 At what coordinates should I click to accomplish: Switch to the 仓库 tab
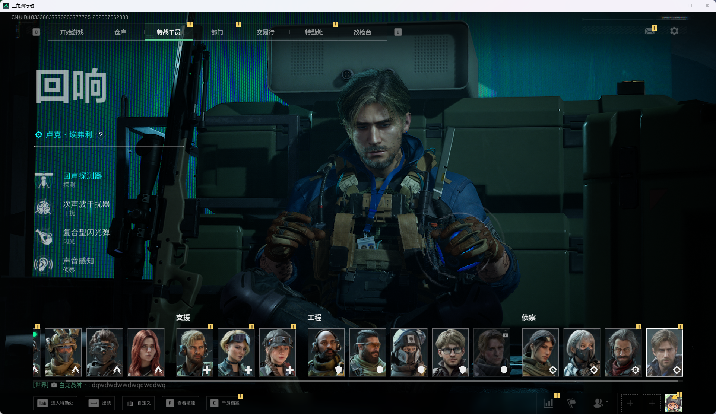click(120, 32)
